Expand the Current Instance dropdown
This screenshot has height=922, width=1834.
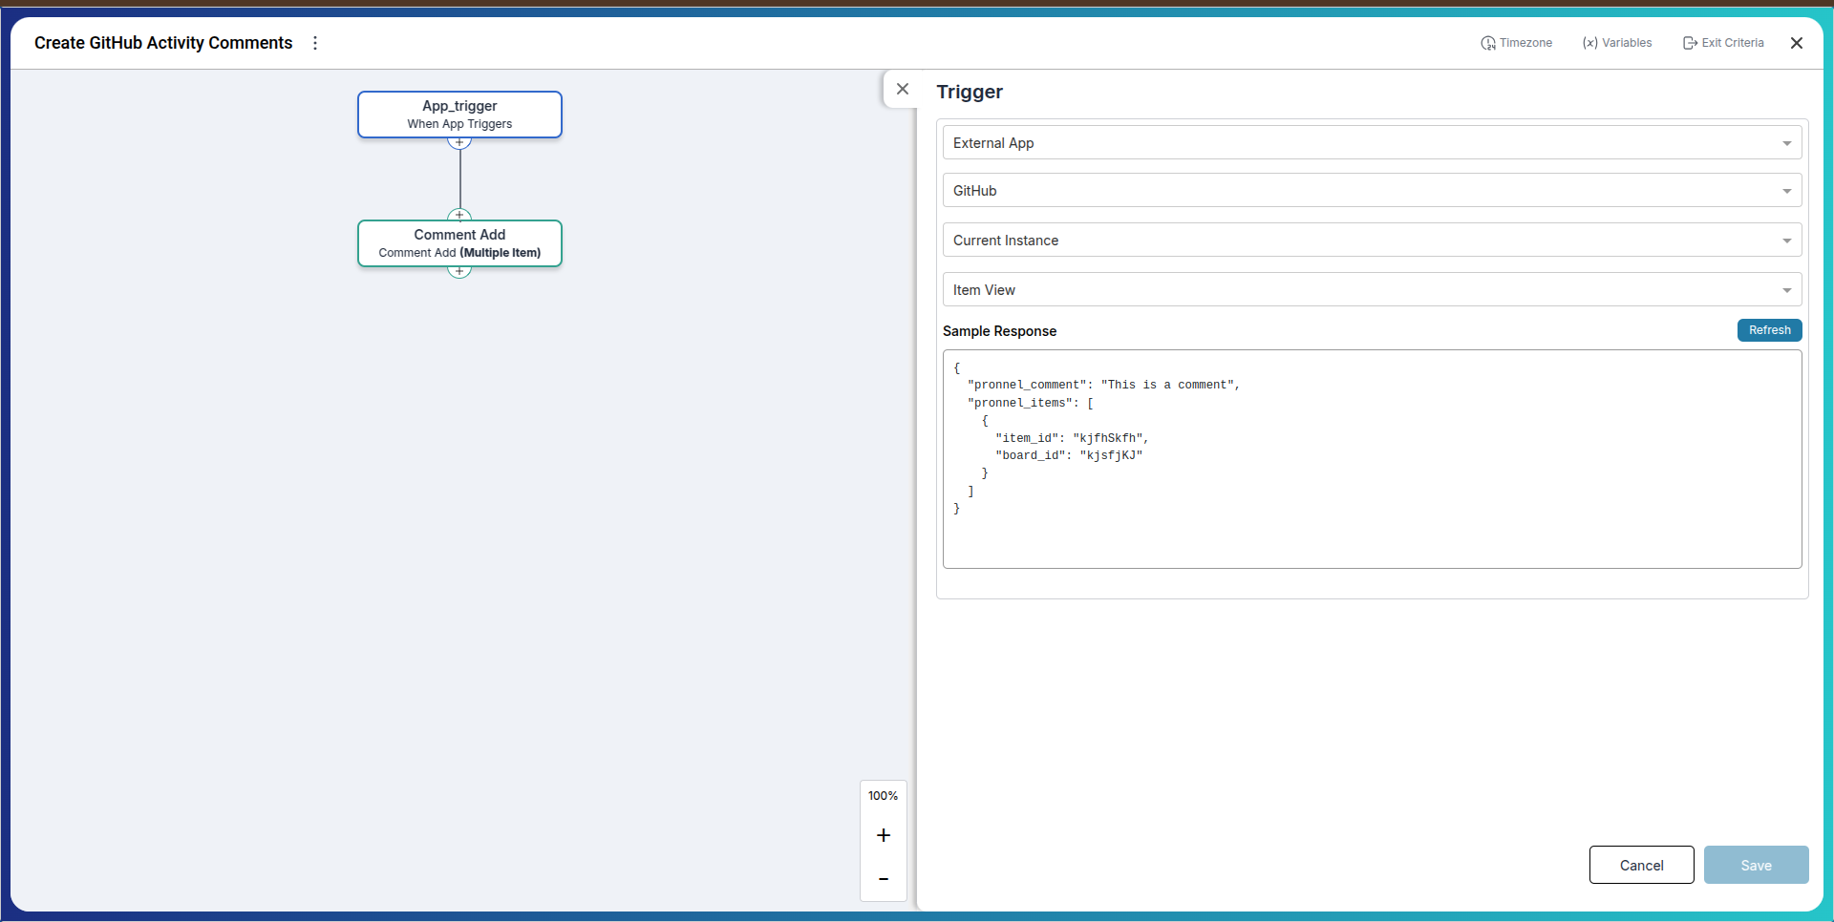pyautogui.click(x=1372, y=241)
